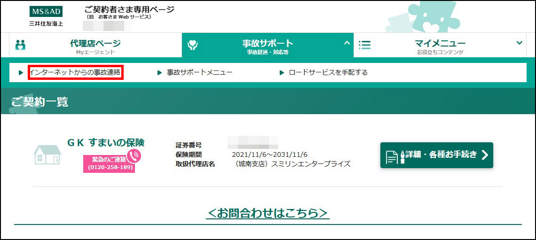Viewport: 536px width, 240px height.
Task: Expand the マイメニュー dropdown chevron
Action: [519, 43]
